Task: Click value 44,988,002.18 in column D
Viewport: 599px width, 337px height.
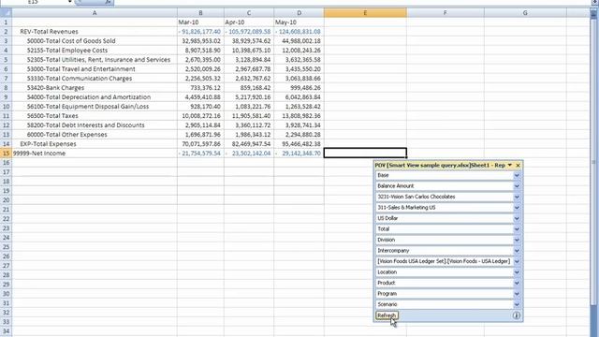Action: pyautogui.click(x=299, y=41)
